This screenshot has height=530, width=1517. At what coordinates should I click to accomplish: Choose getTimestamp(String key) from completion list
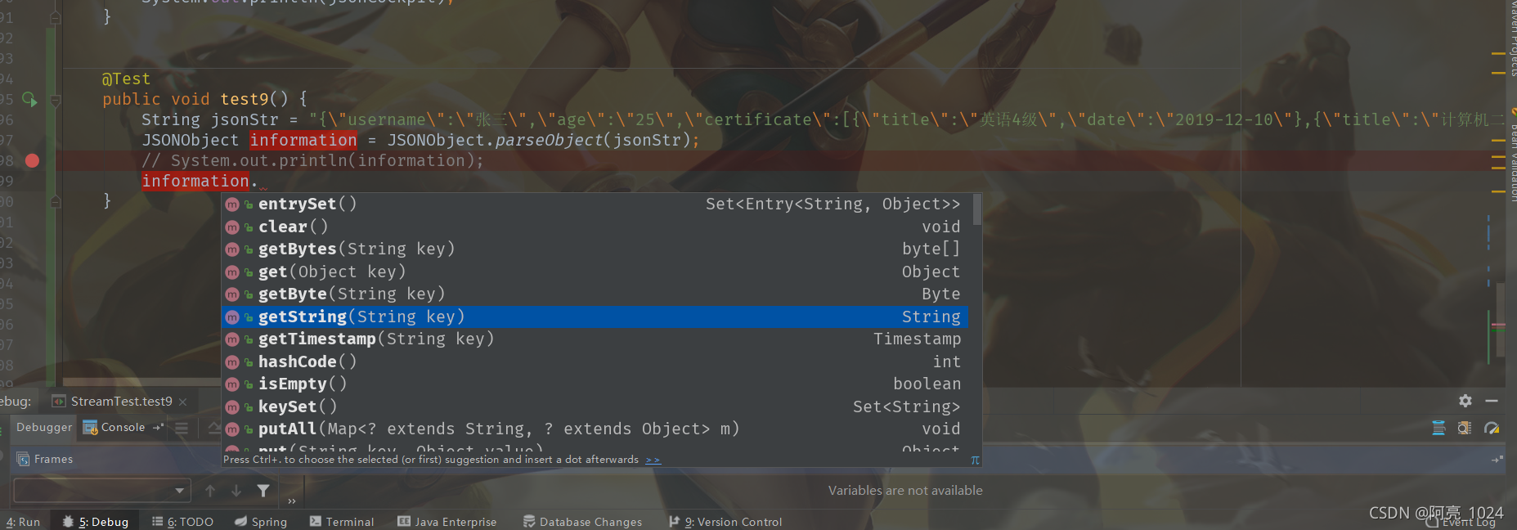(x=595, y=339)
